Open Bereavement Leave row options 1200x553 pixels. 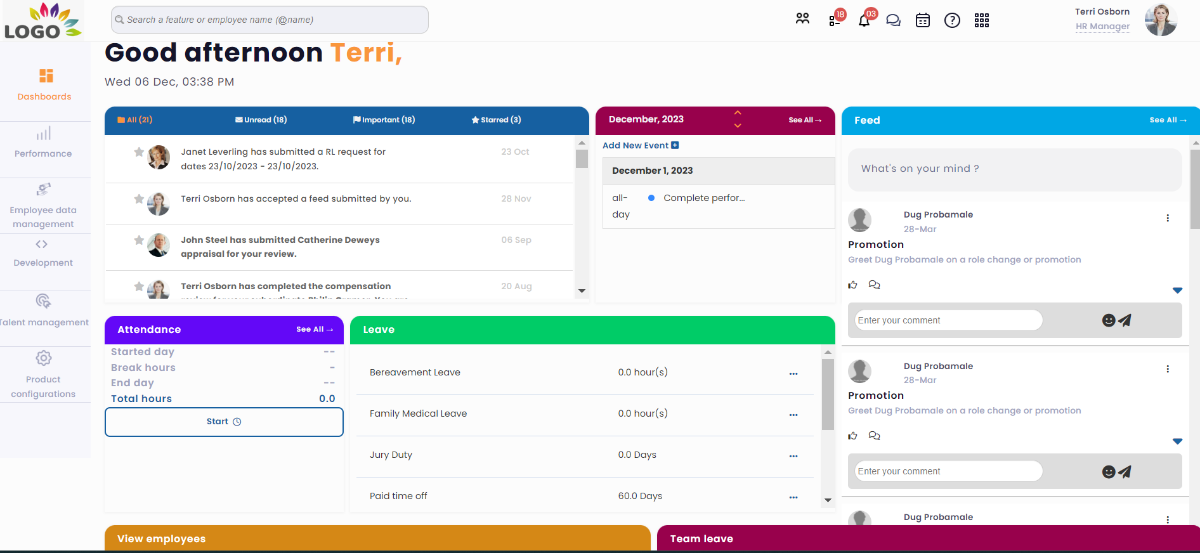pyautogui.click(x=793, y=374)
